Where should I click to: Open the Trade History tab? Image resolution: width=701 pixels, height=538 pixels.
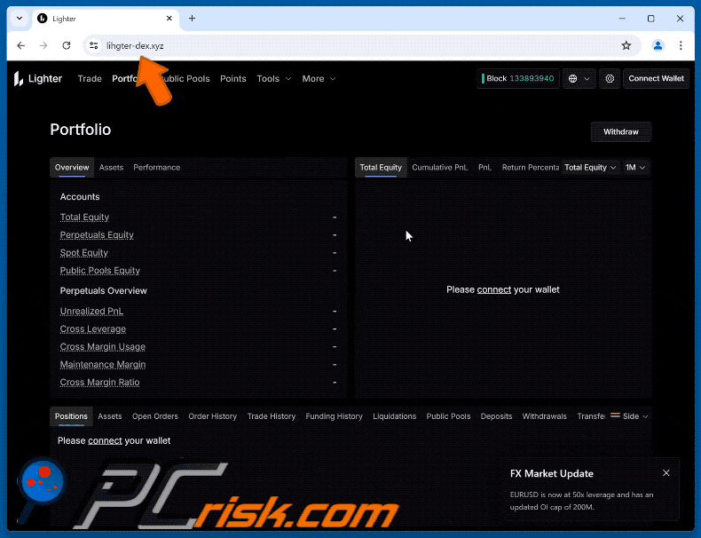tap(272, 416)
